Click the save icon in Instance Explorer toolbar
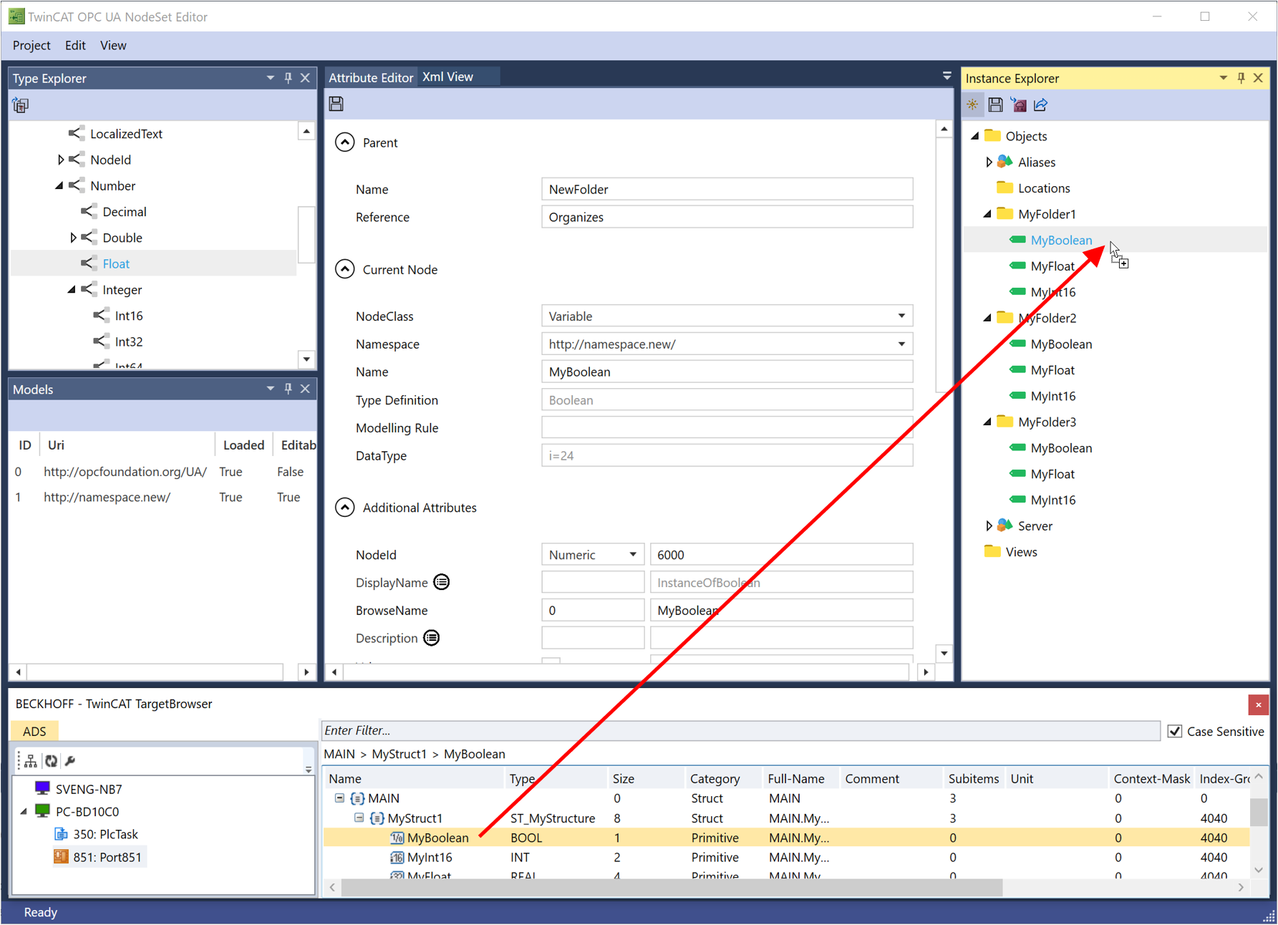Image resolution: width=1278 pixels, height=925 pixels. click(x=995, y=105)
